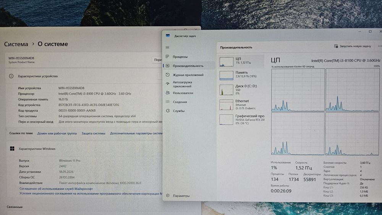This screenshot has width=382, height=215.
Task: Click the Processes grid icon in sidebar
Action: (x=167, y=57)
